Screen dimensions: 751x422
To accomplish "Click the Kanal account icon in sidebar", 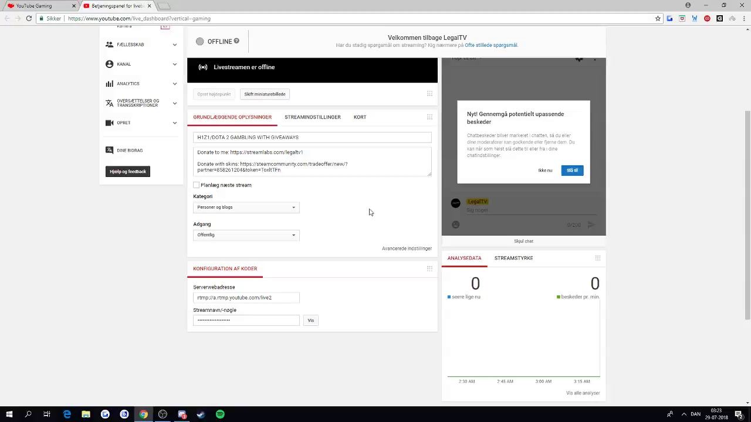I will 109,64.
